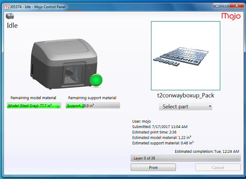Click the 'Submitted: 7/17/2017 11:04 AM' line

[160, 127]
